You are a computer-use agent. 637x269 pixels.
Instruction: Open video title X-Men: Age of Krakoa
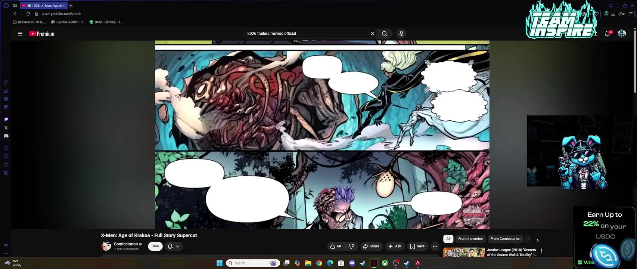(x=149, y=235)
